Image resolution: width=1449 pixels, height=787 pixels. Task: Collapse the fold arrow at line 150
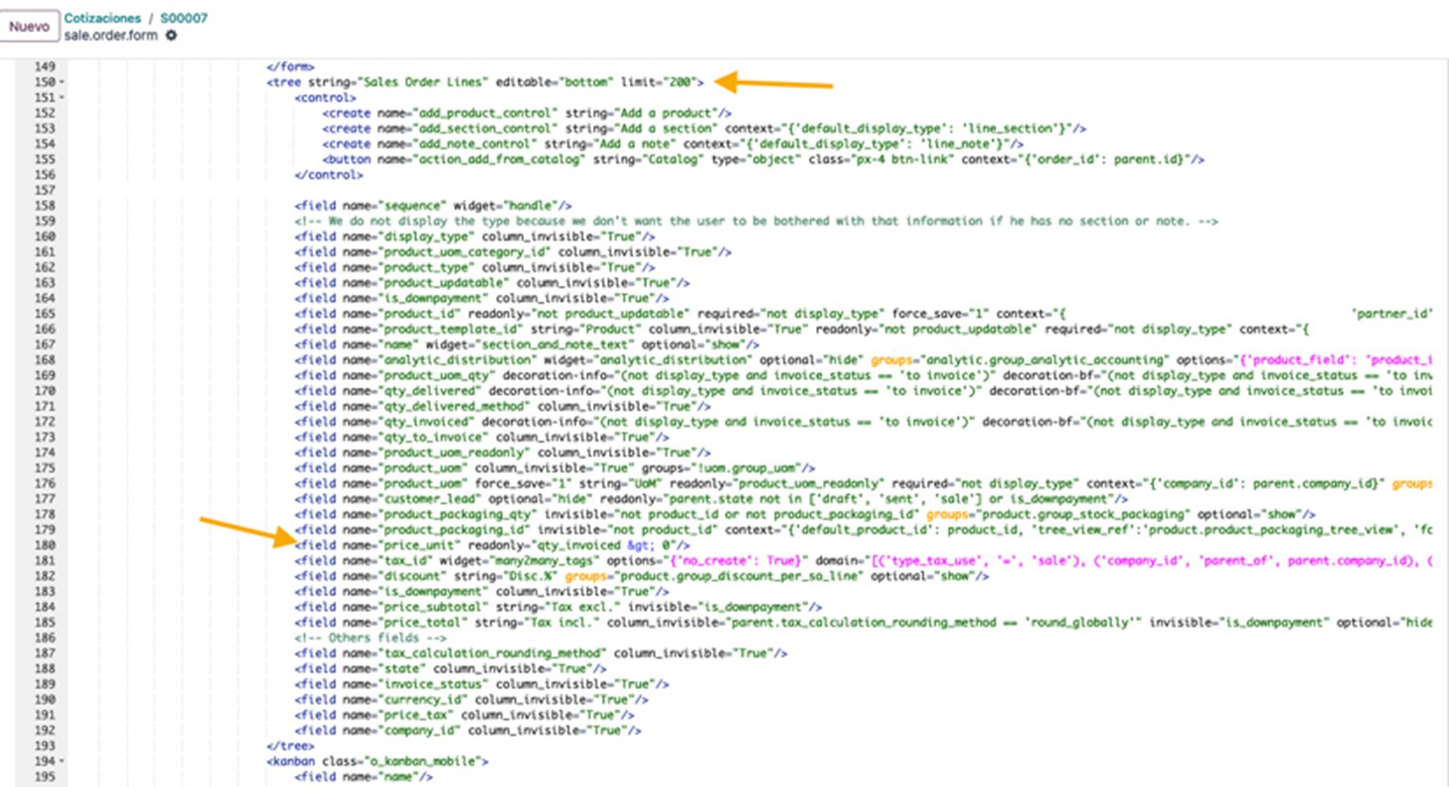coord(62,82)
